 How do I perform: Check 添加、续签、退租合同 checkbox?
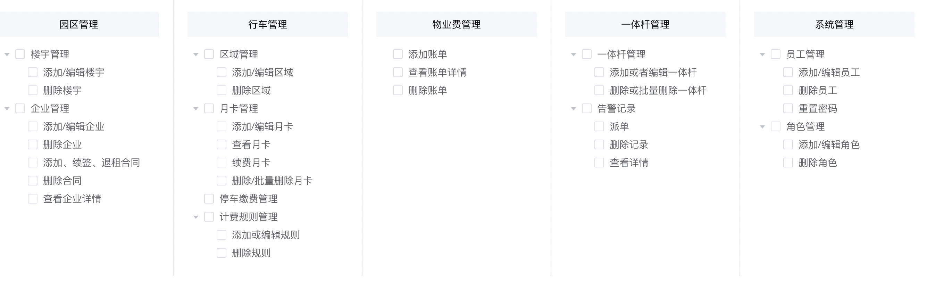pyautogui.click(x=32, y=163)
